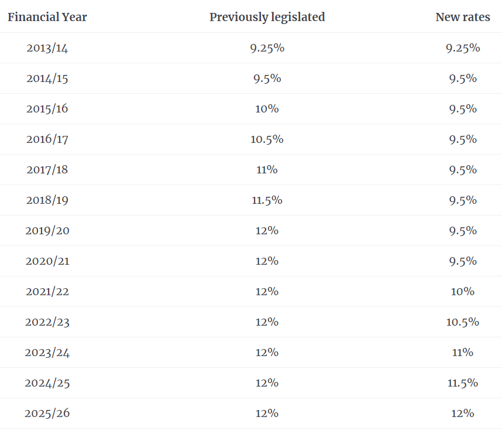
Task: Click the 2015/16 row label
Action: pos(47,109)
